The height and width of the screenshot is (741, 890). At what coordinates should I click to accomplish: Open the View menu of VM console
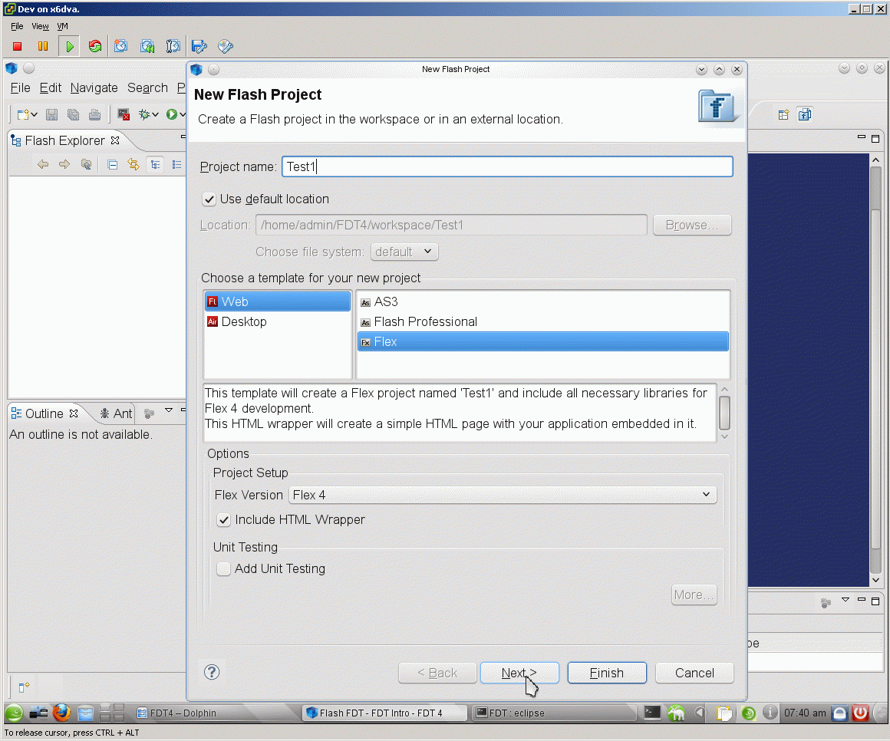pyautogui.click(x=40, y=26)
